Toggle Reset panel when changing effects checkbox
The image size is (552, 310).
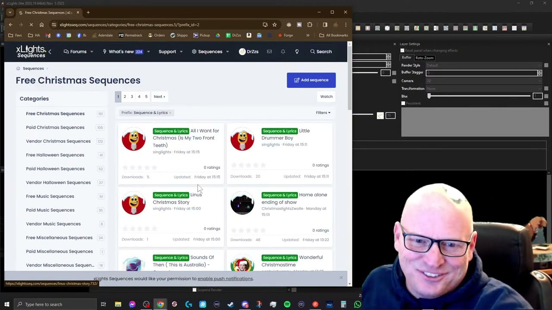pos(402,50)
